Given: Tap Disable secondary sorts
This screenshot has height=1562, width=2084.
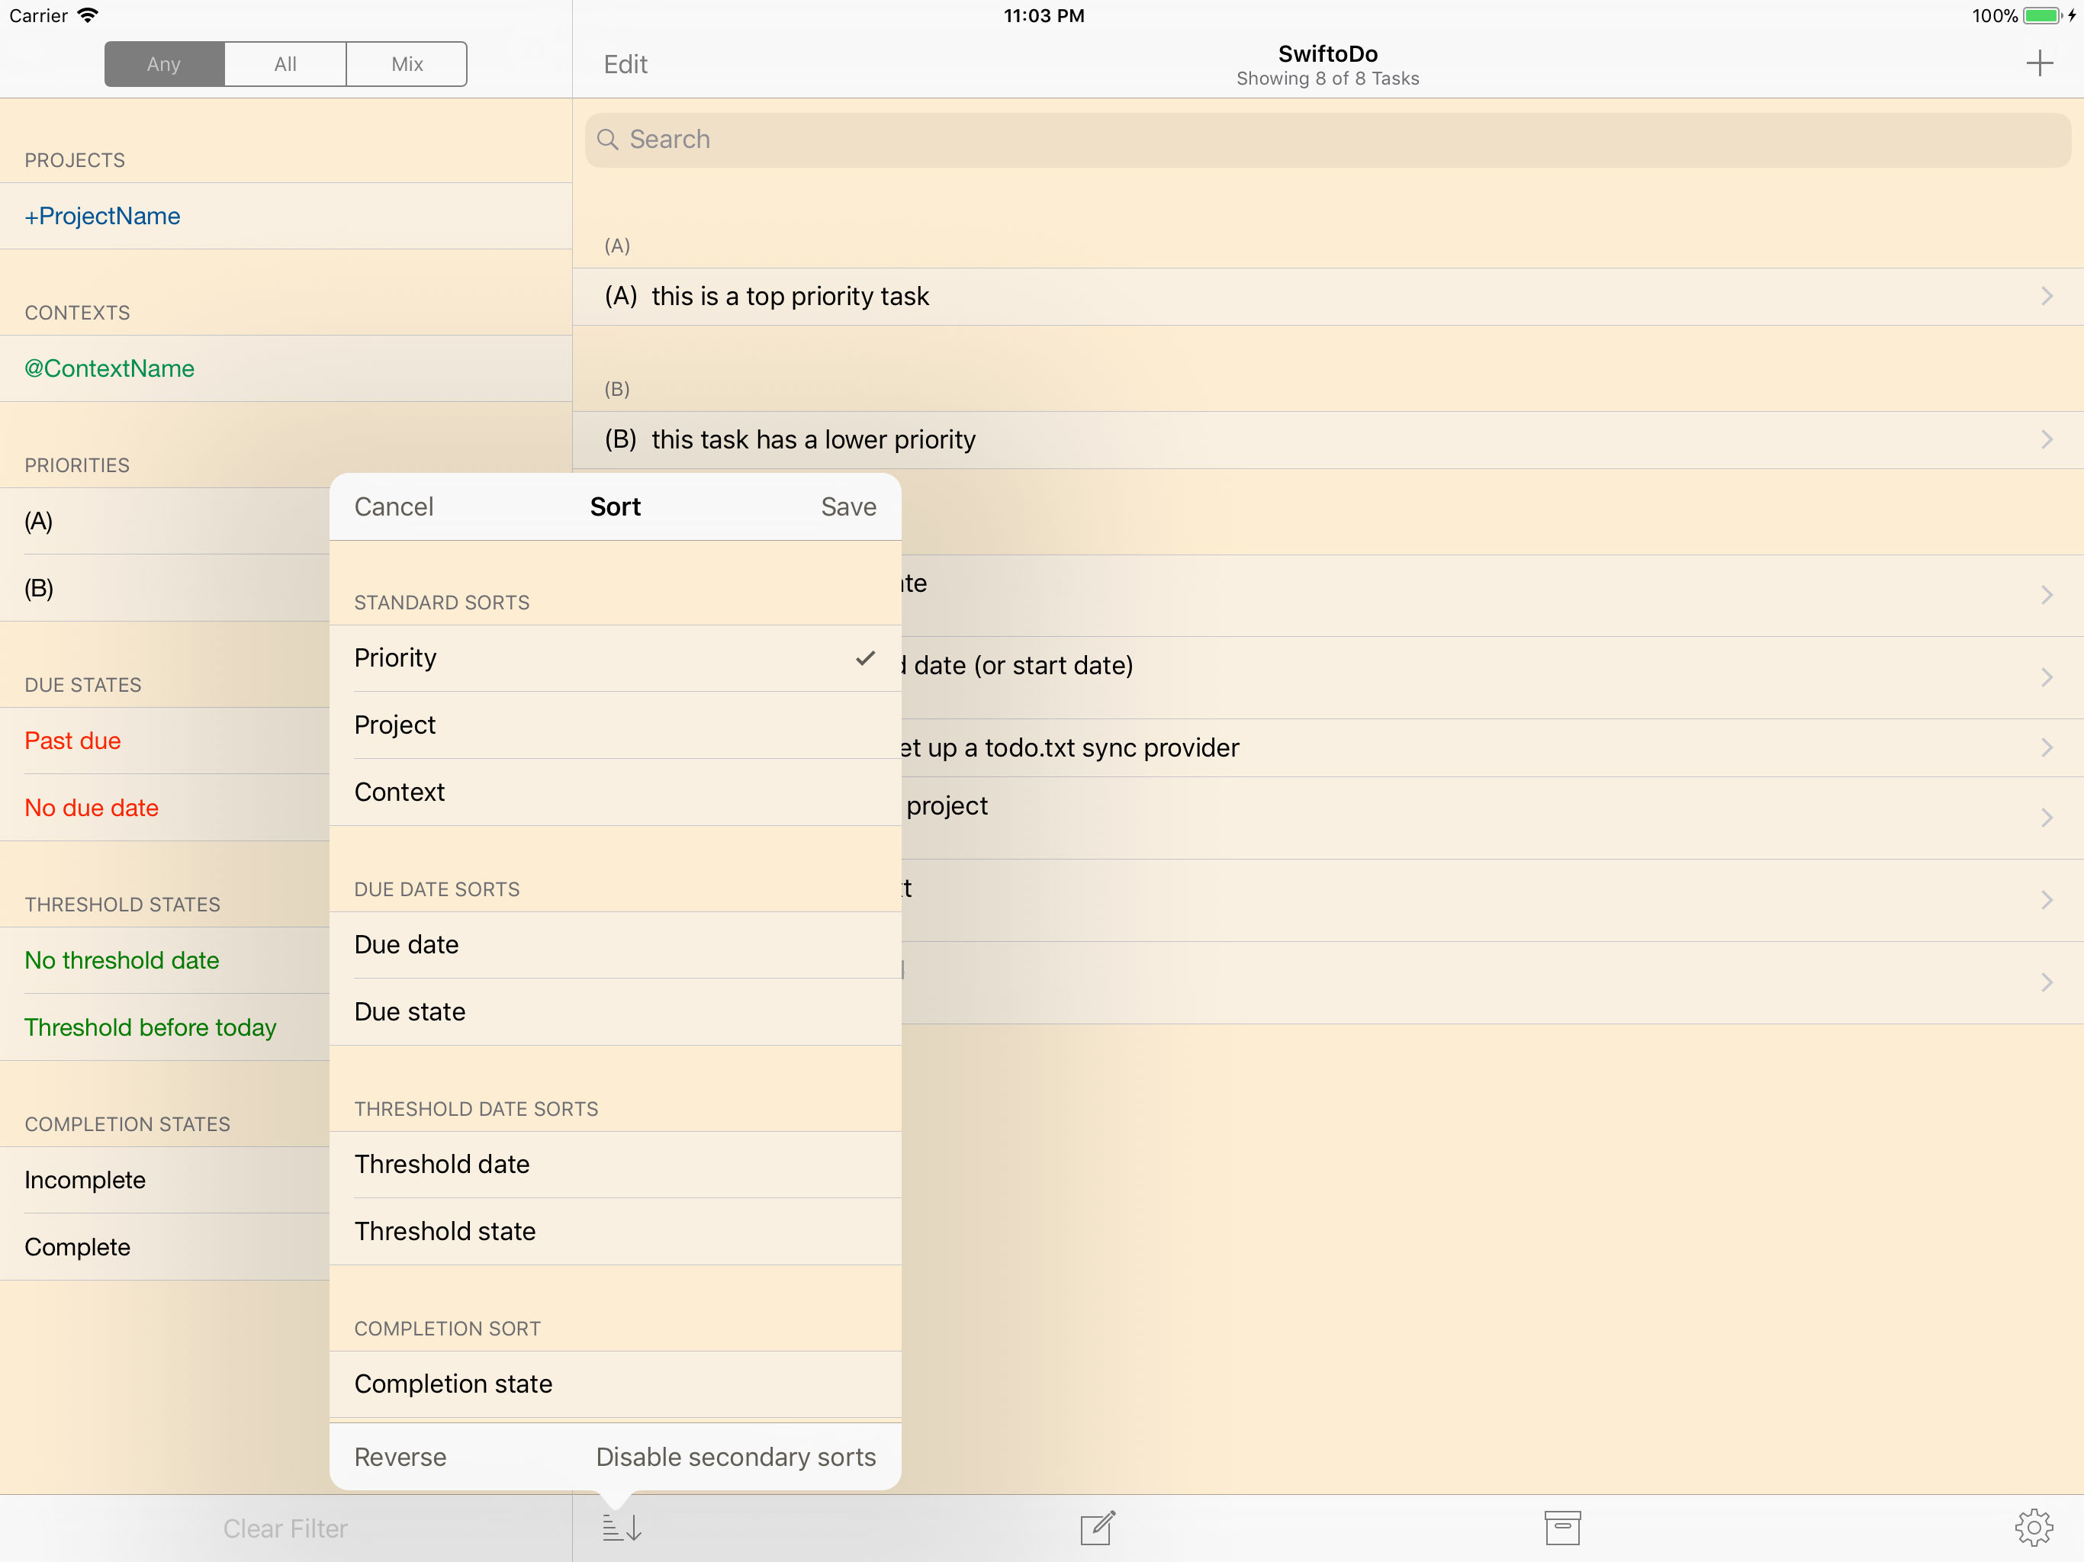Looking at the screenshot, I should (736, 1457).
